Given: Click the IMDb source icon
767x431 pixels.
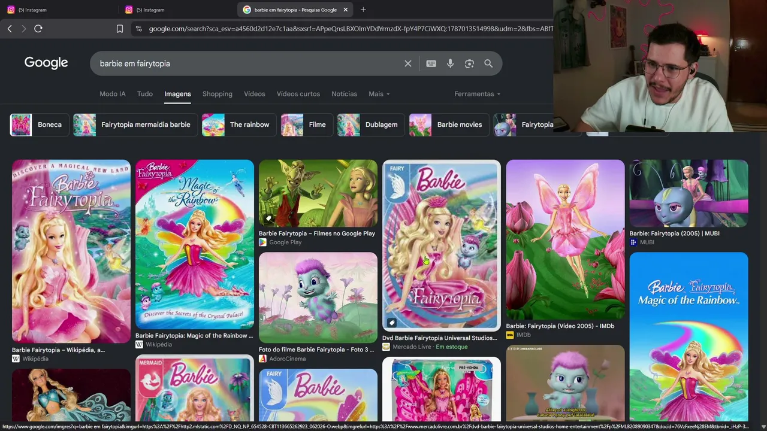Looking at the screenshot, I should pyautogui.click(x=510, y=335).
